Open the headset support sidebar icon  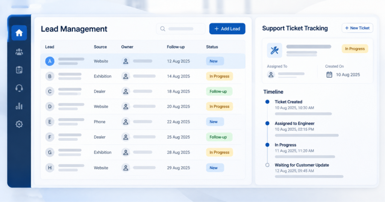[19, 88]
